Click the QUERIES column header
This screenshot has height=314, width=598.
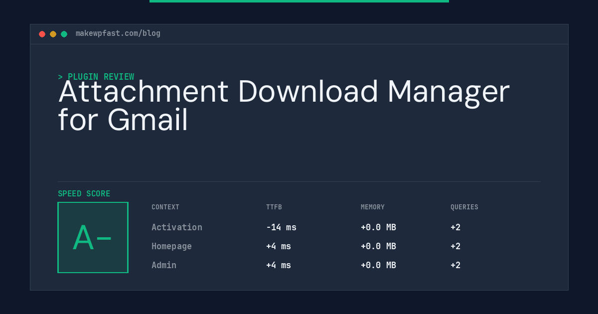click(x=464, y=207)
